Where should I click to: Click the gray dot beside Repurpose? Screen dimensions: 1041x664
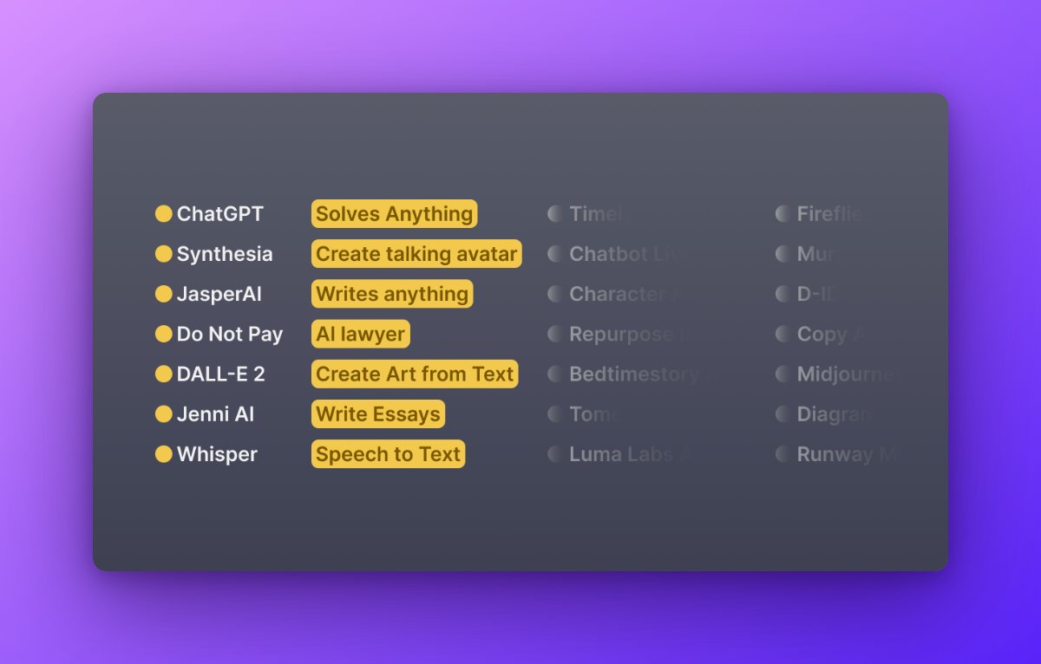(x=555, y=334)
